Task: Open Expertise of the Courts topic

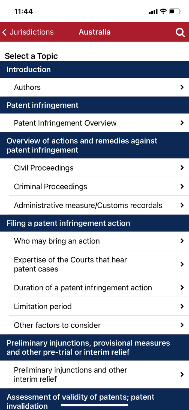Action: pos(70,264)
